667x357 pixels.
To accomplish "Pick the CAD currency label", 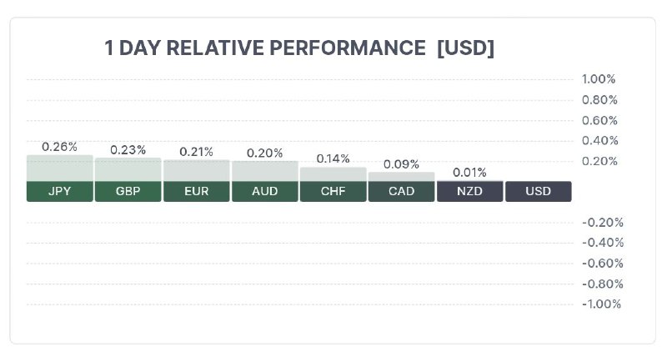I will coord(402,192).
